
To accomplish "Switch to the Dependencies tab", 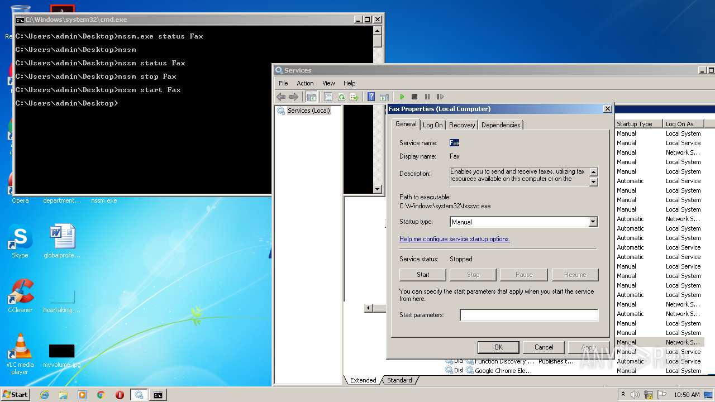I will [500, 125].
